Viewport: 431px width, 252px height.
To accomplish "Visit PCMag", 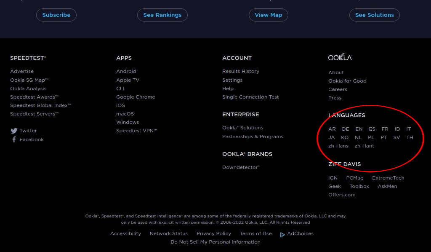I will pyautogui.click(x=355, y=178).
